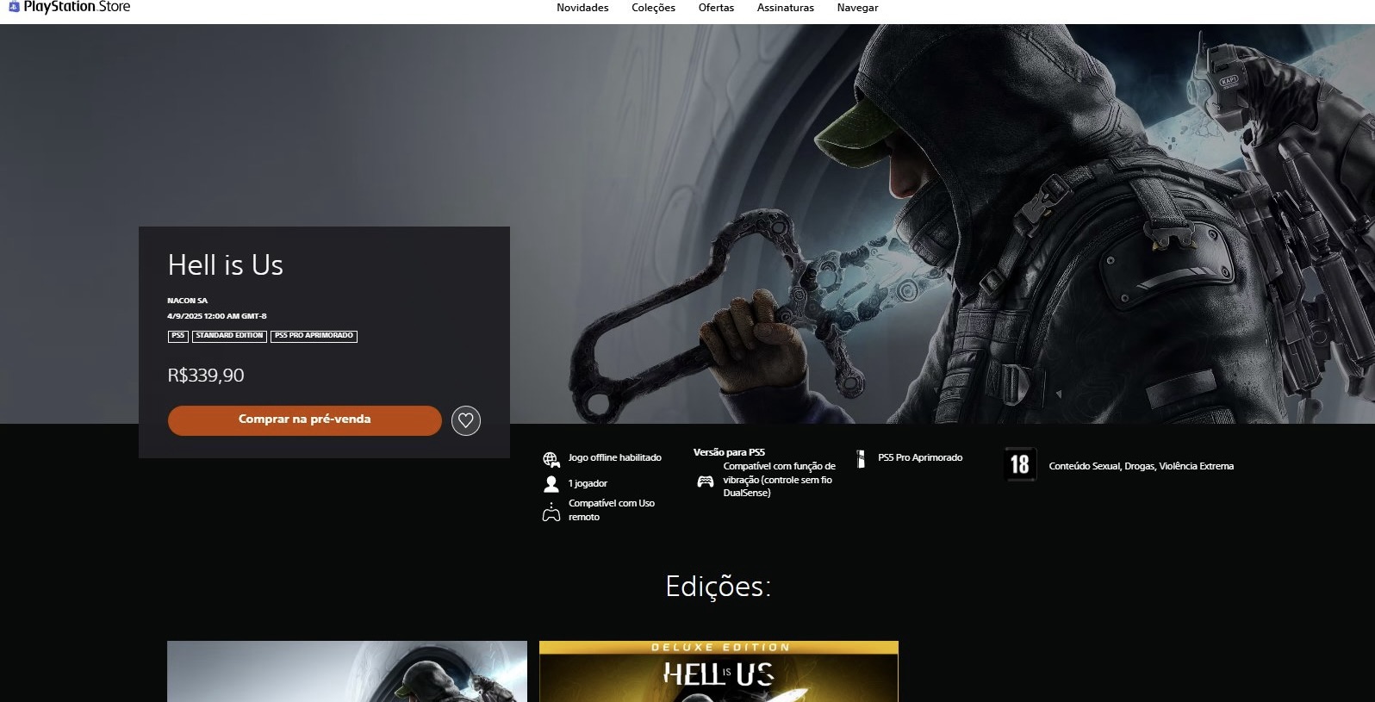Click the Edições heading
1375x702 pixels.
point(719,587)
